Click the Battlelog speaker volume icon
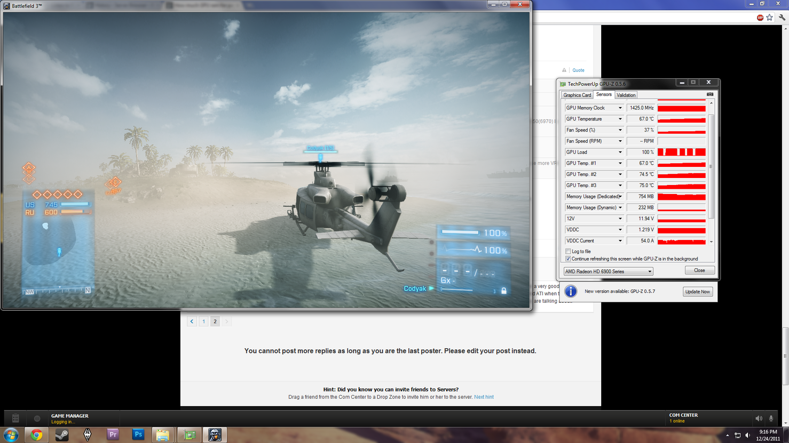This screenshot has height=443, width=789. 759,418
